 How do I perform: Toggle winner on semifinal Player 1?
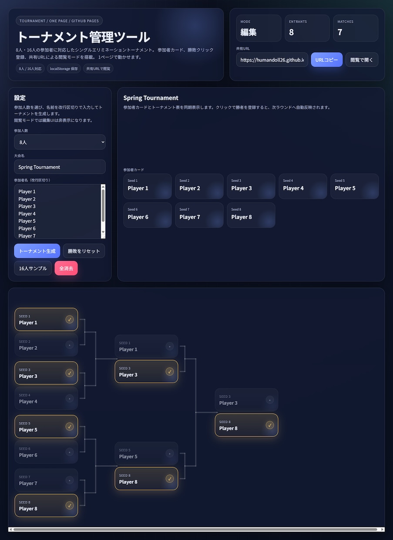[147, 346]
